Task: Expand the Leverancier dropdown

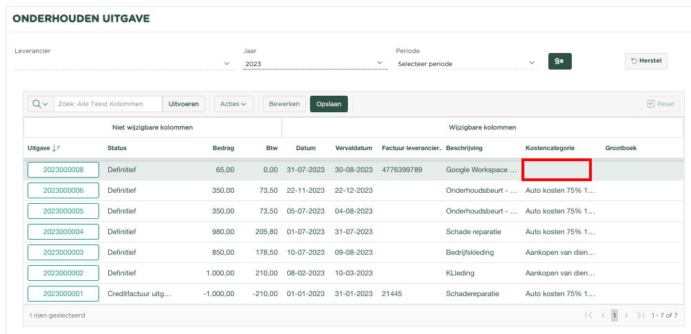Action: [x=227, y=63]
